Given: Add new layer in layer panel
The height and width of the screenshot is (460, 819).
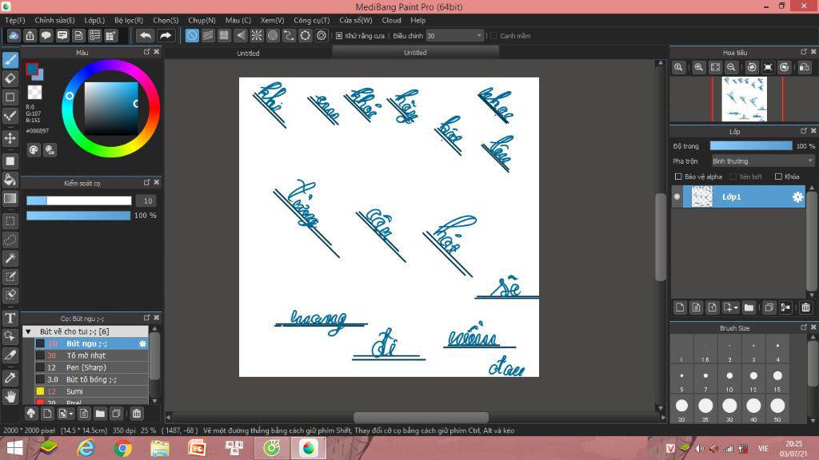Looking at the screenshot, I should pos(680,307).
